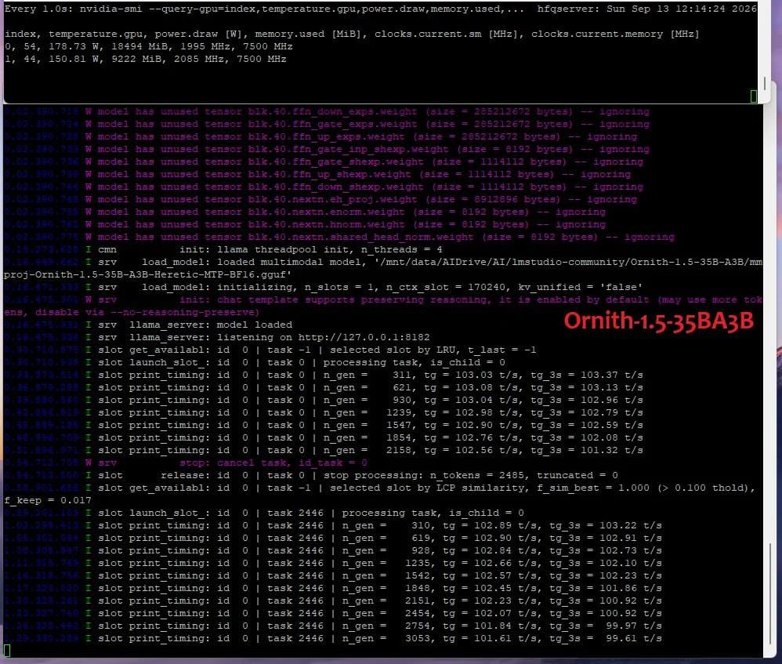The height and width of the screenshot is (664, 782).
Task: Open the 'http://127.0.0.1:8182' listening address
Action: tap(364, 337)
